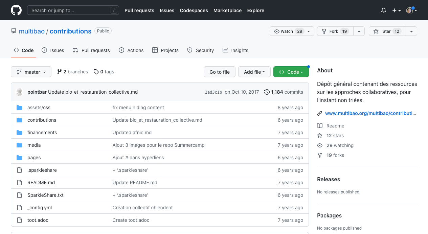Expand the star lists caret
Image resolution: width=428 pixels, height=234 pixels.
(411, 31)
